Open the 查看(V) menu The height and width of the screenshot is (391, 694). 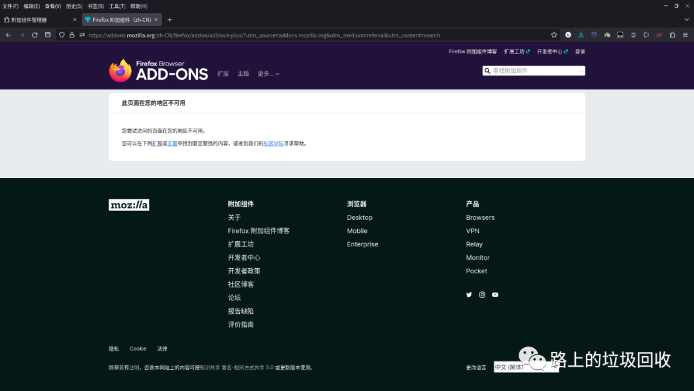coord(53,6)
